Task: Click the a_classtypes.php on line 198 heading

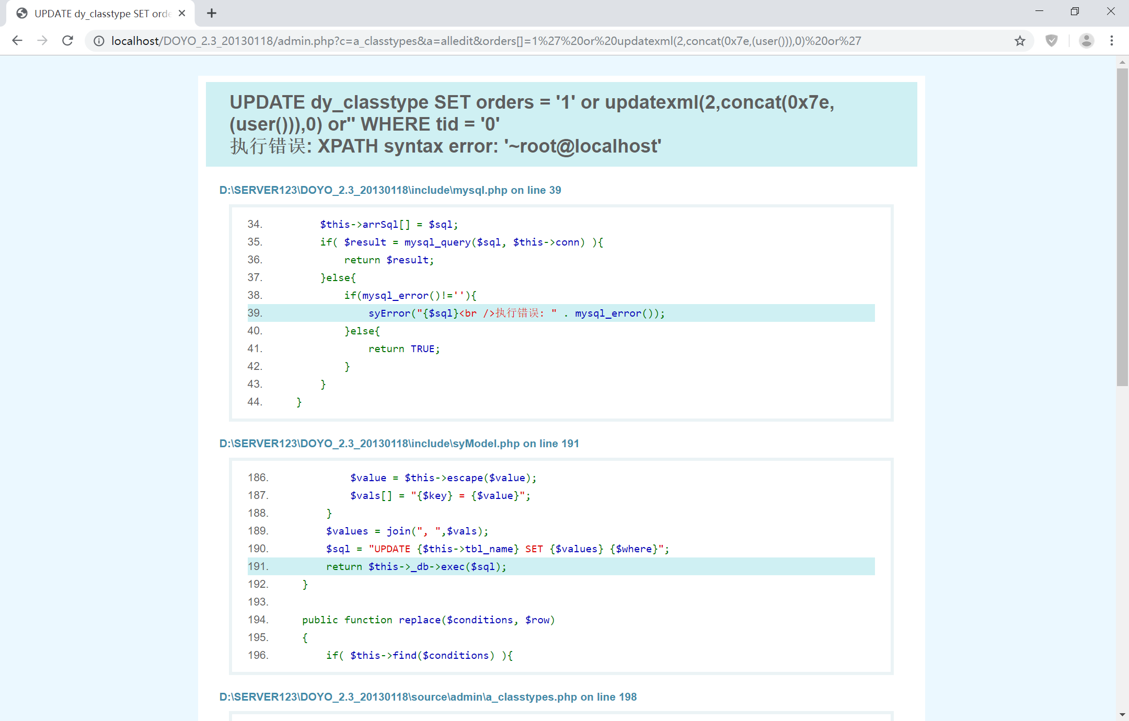Action: tap(428, 697)
